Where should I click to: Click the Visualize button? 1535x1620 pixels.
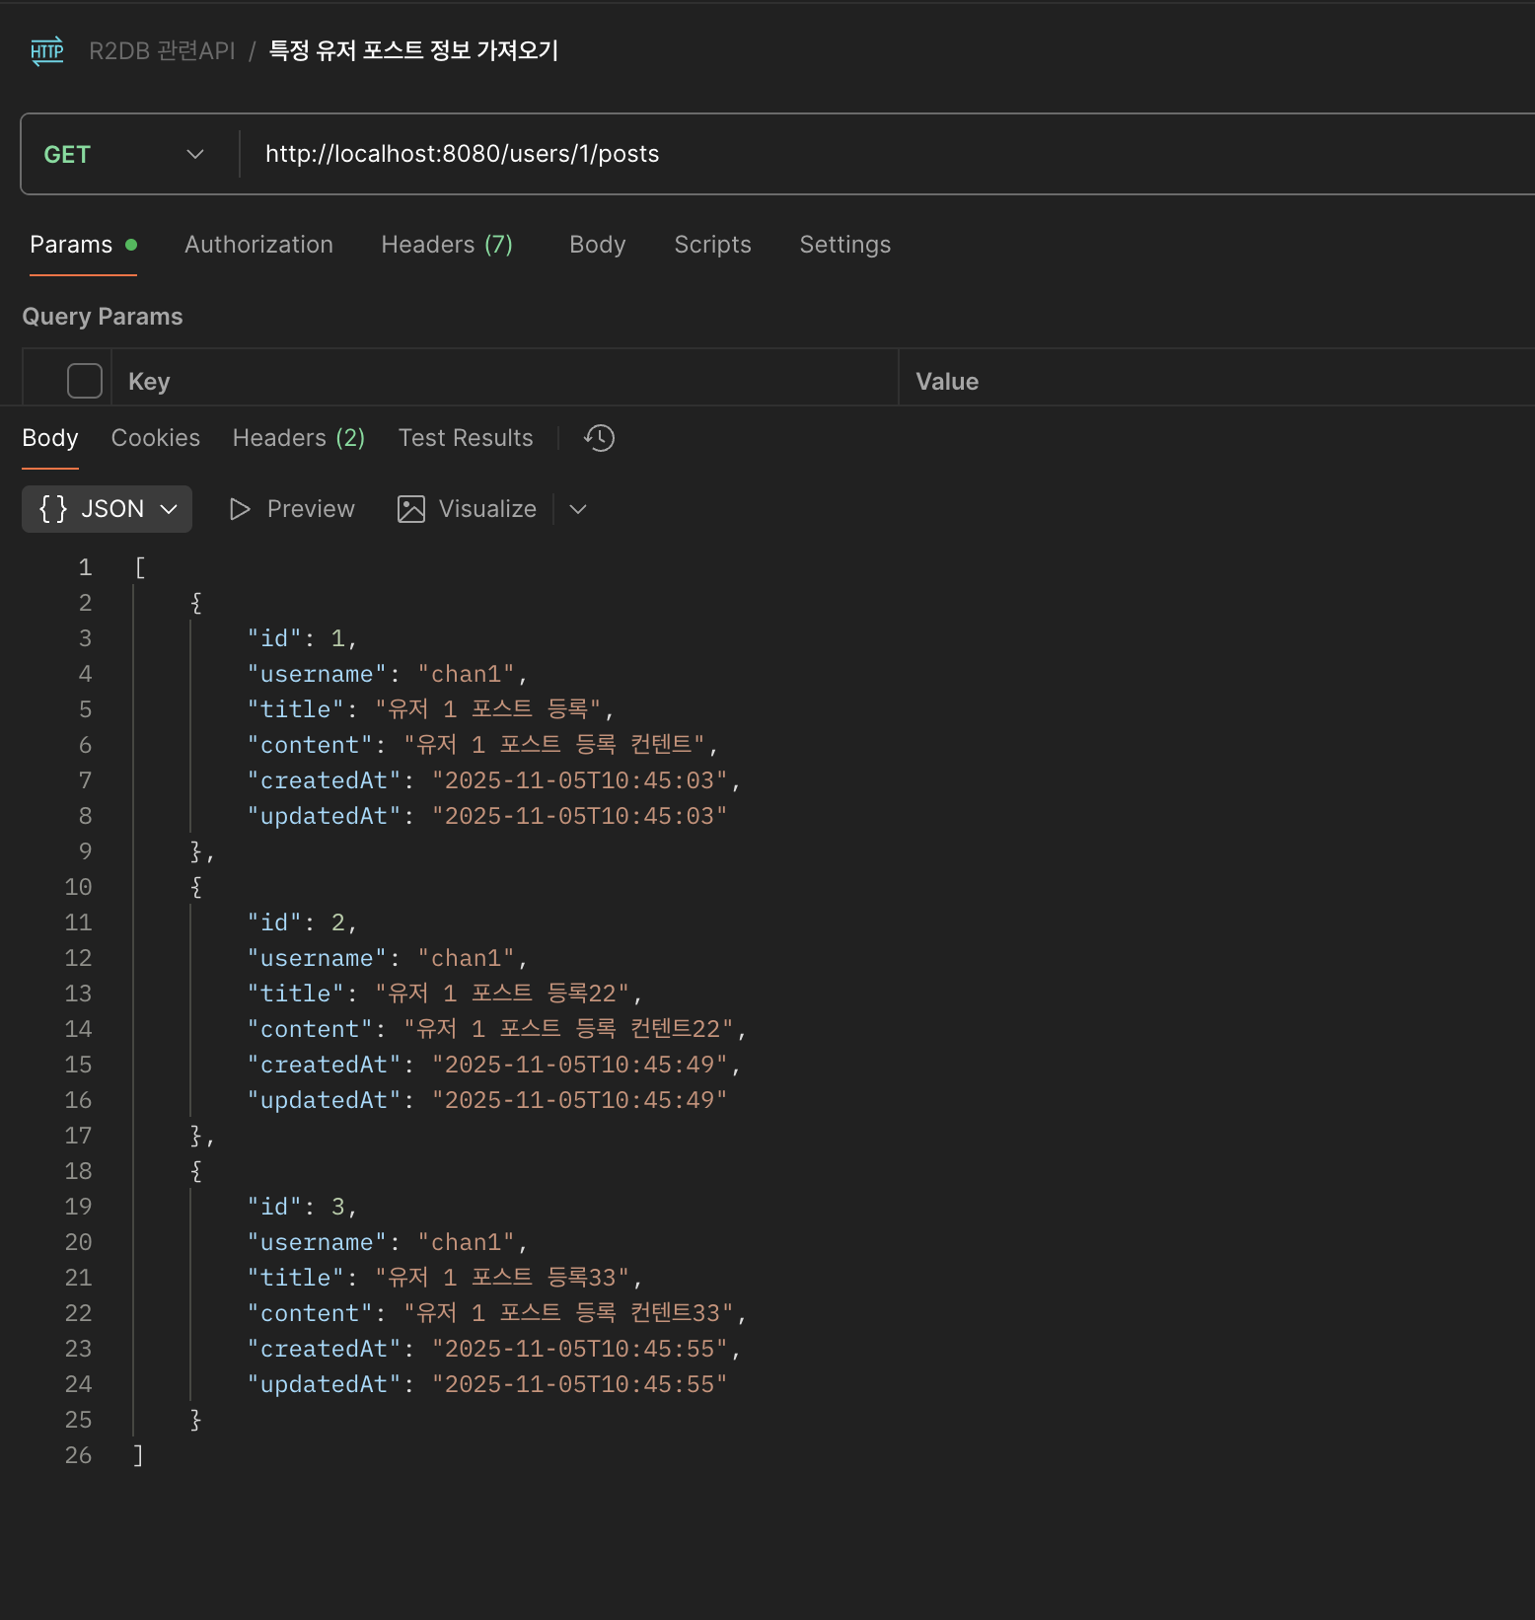[x=468, y=509]
